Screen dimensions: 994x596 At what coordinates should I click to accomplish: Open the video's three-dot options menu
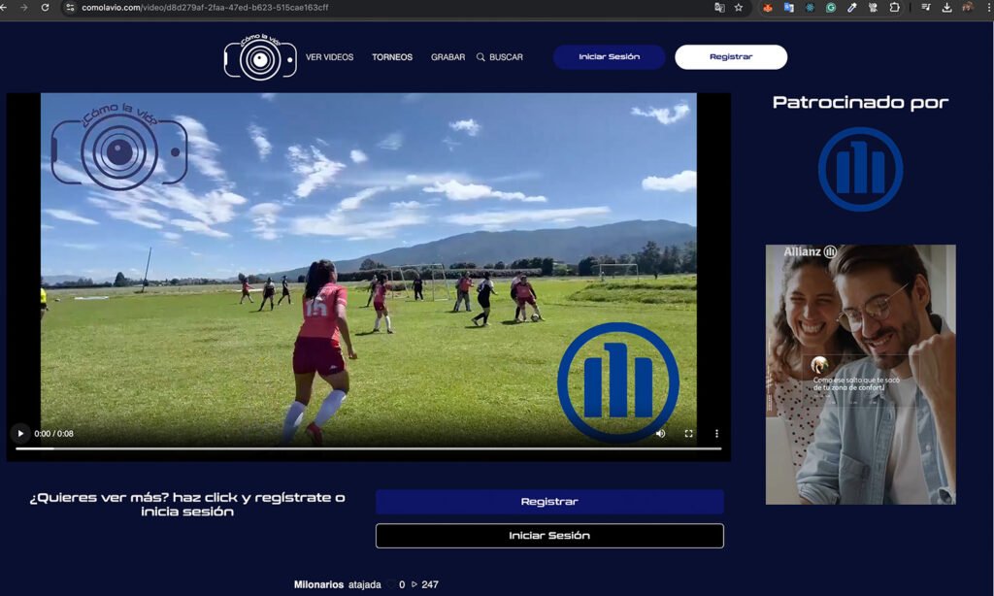click(717, 434)
